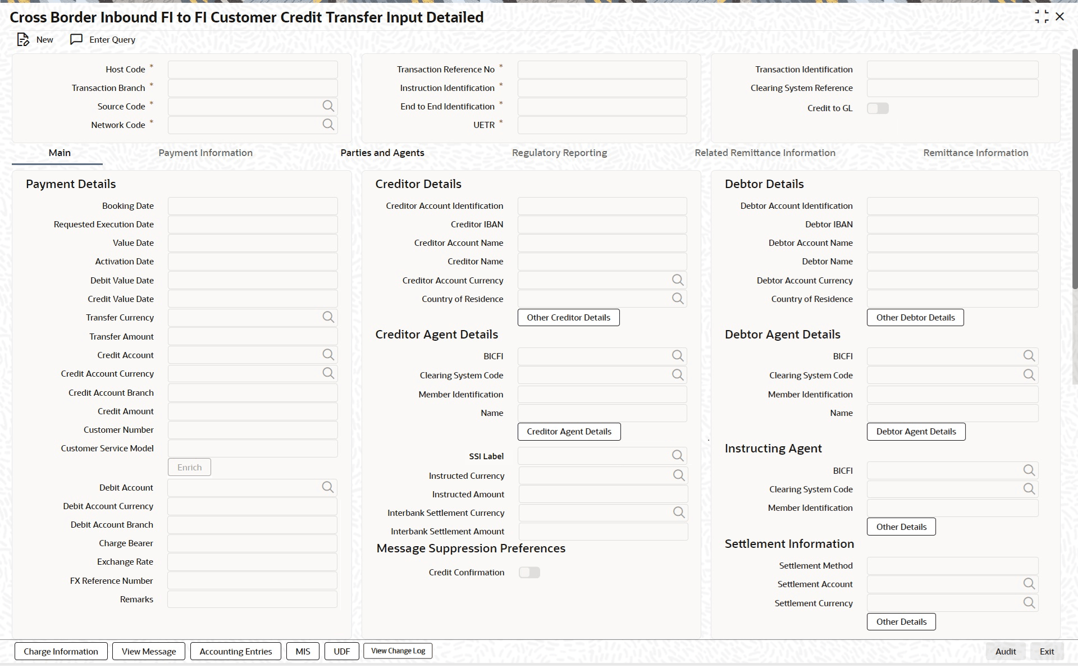The width and height of the screenshot is (1078, 668).
Task: Toggle the Credit Confirmation switch
Action: [529, 573]
